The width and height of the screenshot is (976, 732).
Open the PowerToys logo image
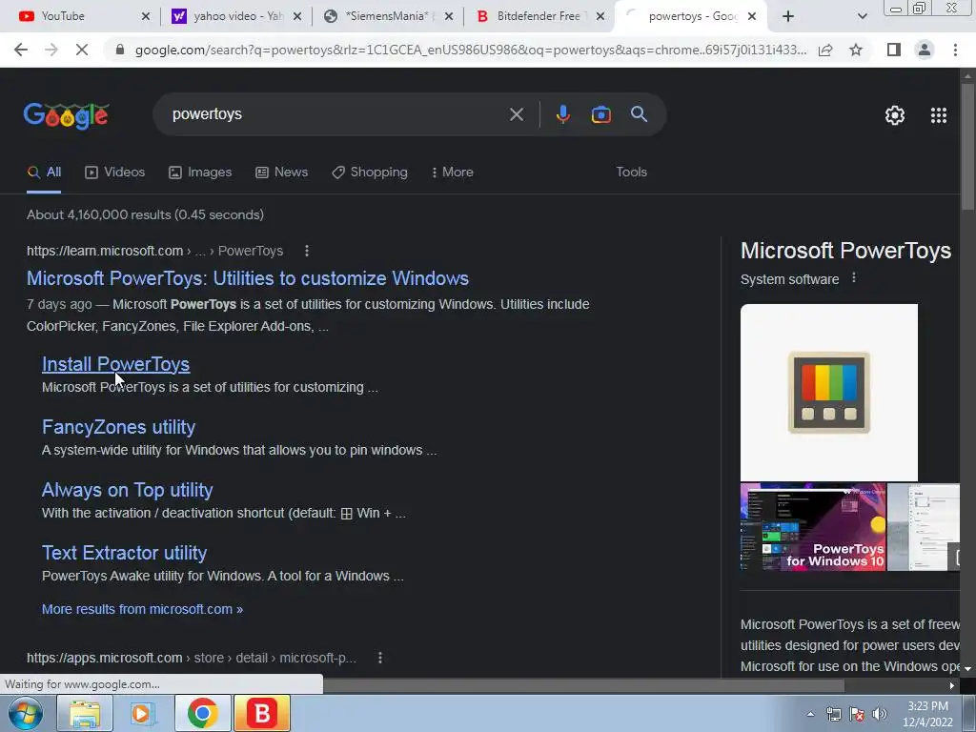point(829,393)
